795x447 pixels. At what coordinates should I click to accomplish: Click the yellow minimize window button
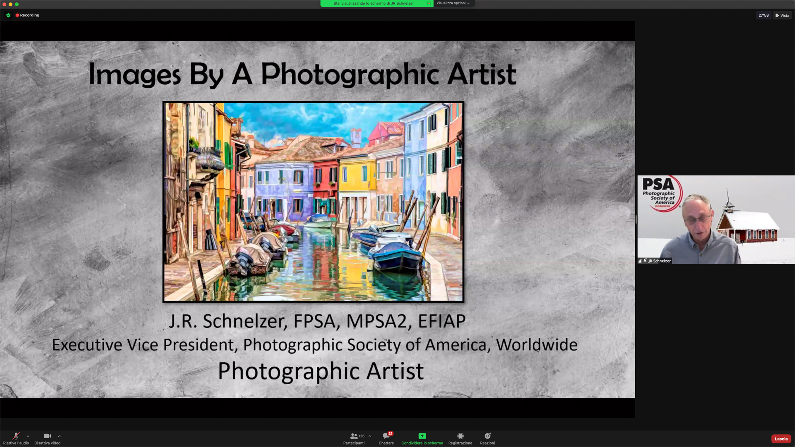(10, 4)
